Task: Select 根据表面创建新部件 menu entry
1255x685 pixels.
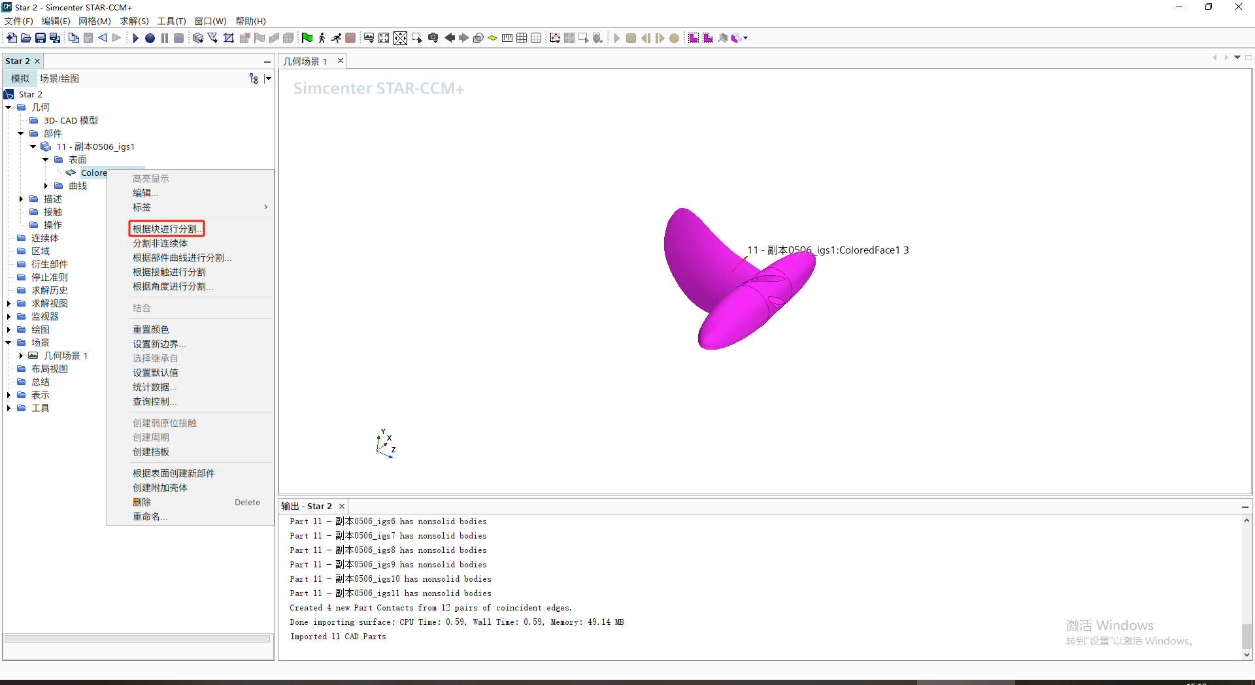Action: click(x=174, y=473)
